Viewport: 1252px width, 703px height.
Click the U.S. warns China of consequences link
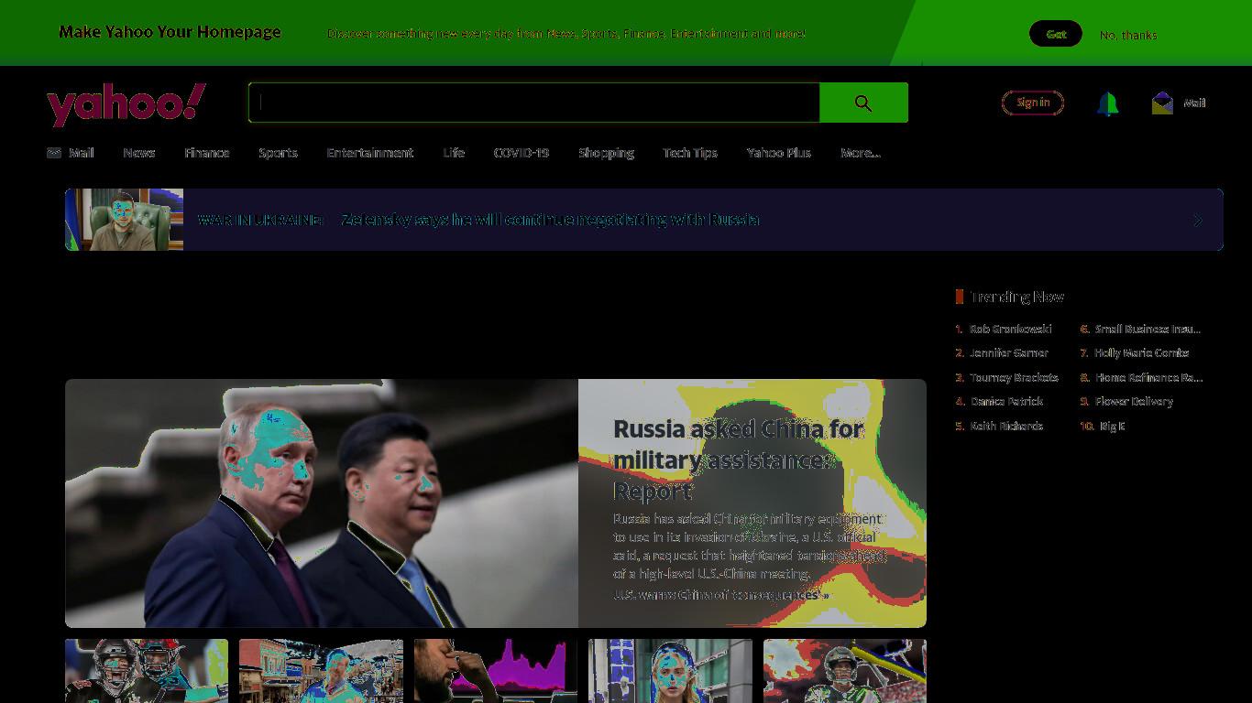(720, 595)
